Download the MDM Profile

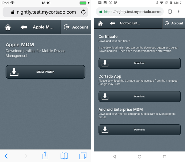pyautogui.click(x=45, y=72)
